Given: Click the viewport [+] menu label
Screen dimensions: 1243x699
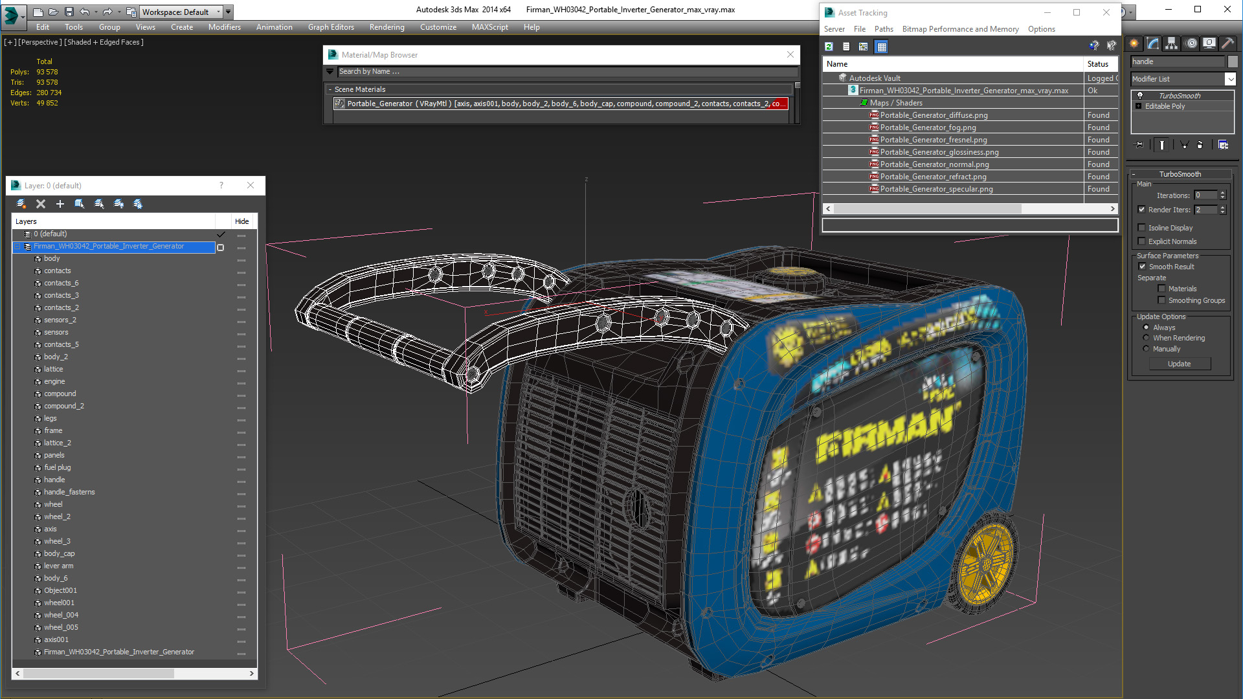Looking at the screenshot, I should (10, 42).
